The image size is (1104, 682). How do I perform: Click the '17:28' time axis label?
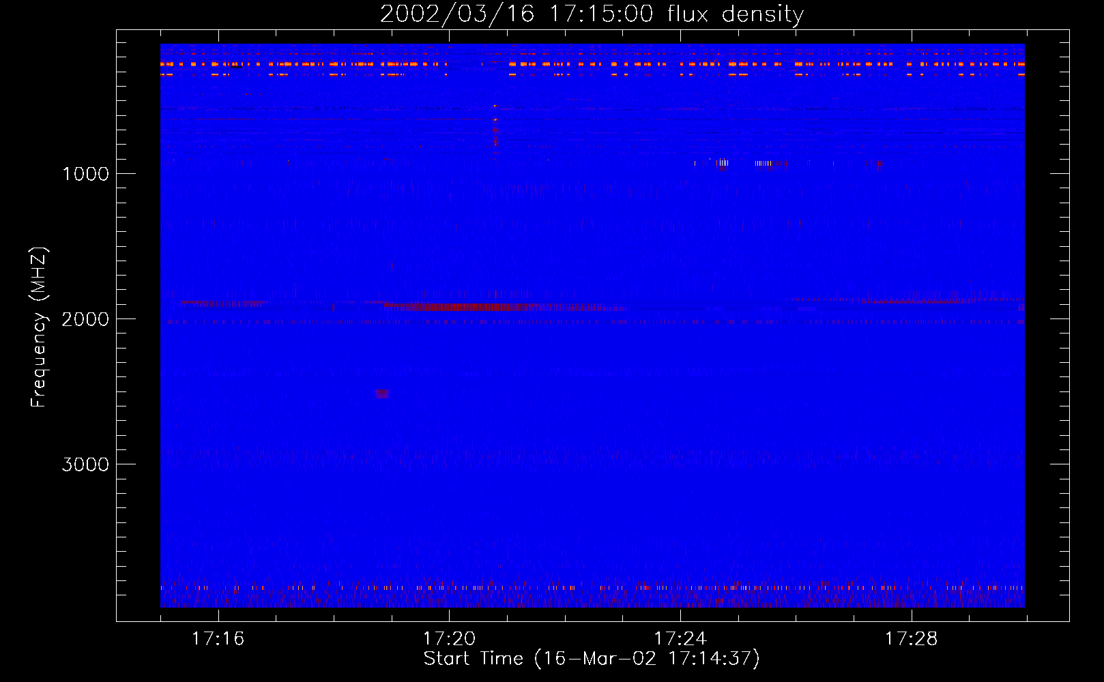click(x=912, y=638)
